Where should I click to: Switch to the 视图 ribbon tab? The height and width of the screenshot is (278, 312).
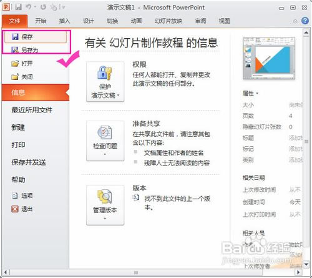click(225, 21)
